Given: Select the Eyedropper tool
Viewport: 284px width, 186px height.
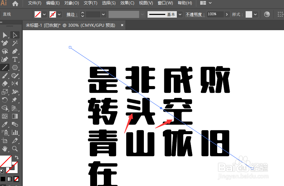Looking at the screenshot, I should (x=5, y=124).
